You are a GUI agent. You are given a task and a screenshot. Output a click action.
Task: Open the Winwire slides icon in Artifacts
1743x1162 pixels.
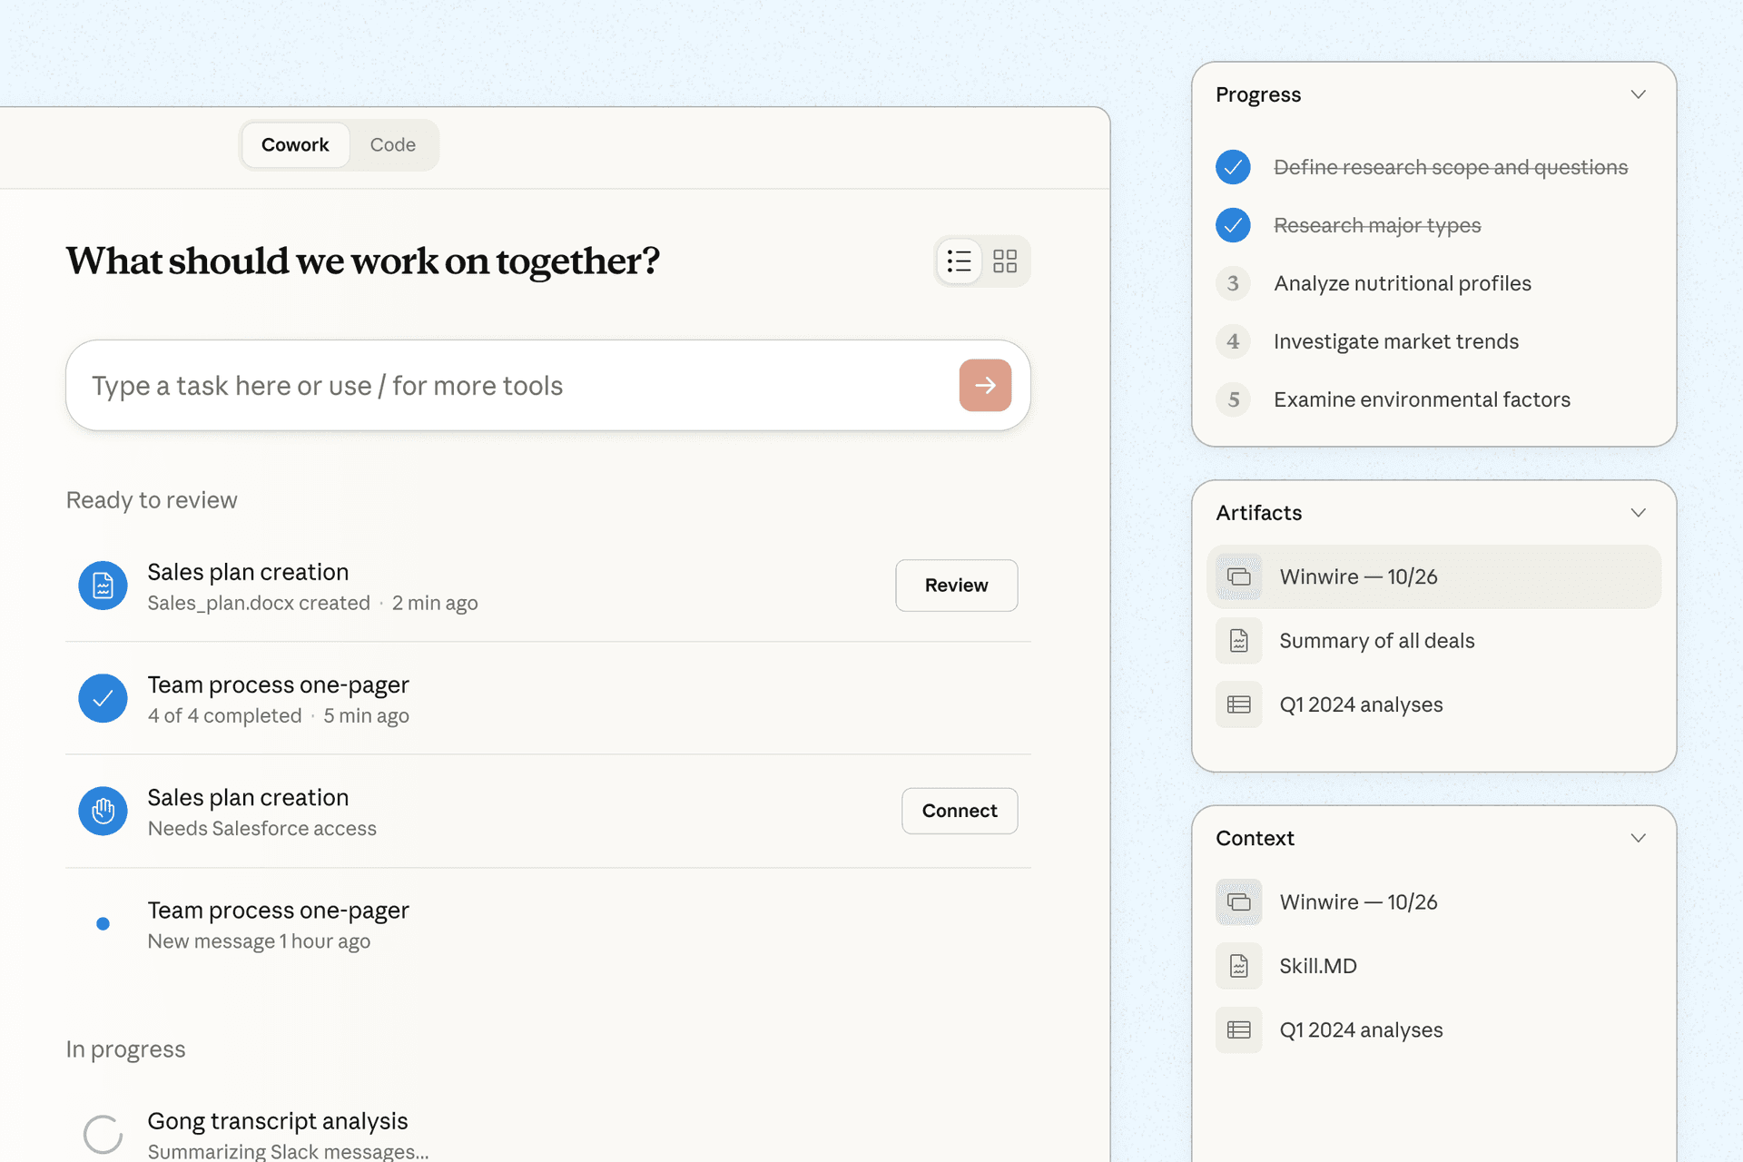[1238, 576]
